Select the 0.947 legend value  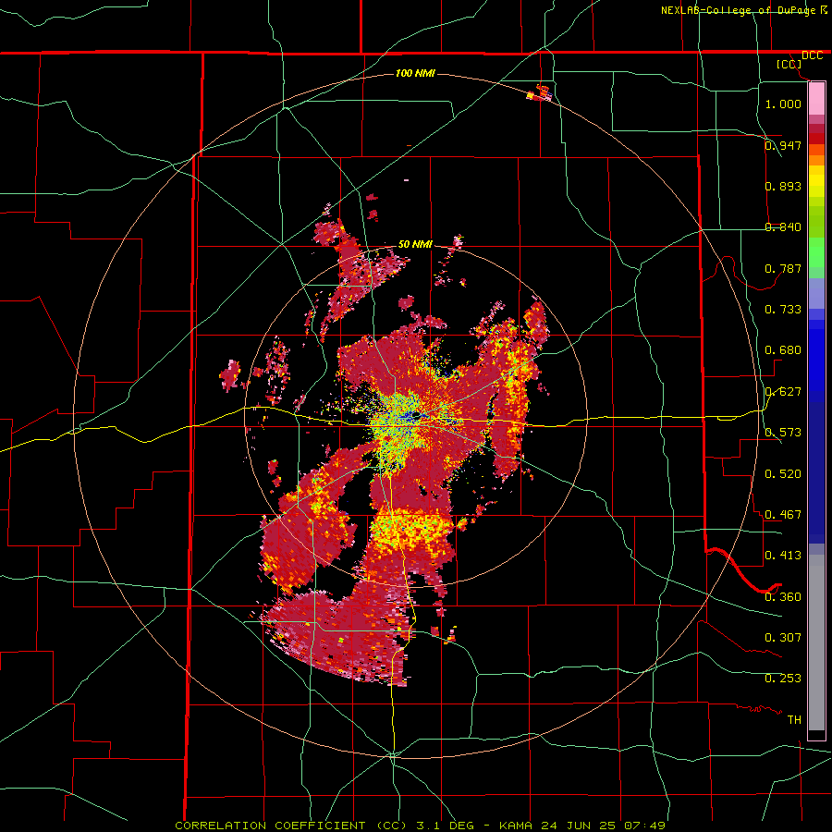[x=783, y=145]
